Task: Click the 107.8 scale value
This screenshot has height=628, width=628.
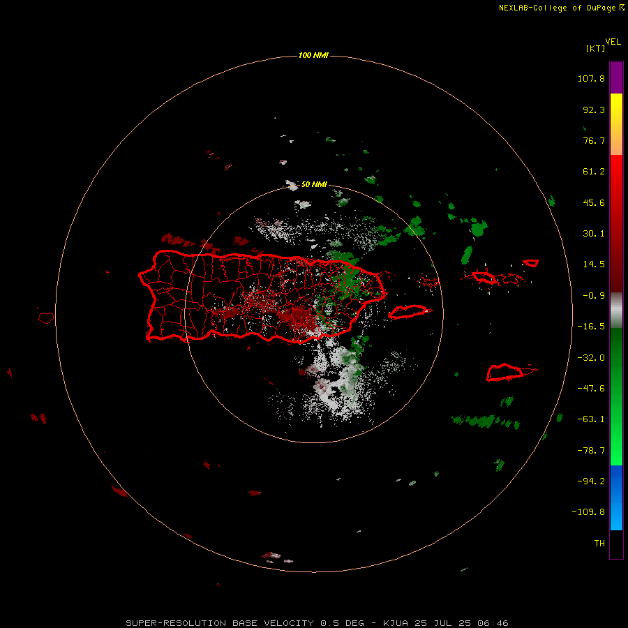Action: 591,78
